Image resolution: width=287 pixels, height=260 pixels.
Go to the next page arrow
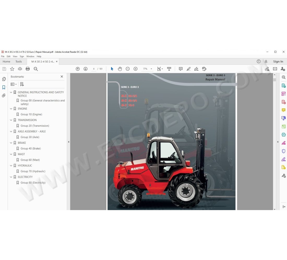pos(86,69)
